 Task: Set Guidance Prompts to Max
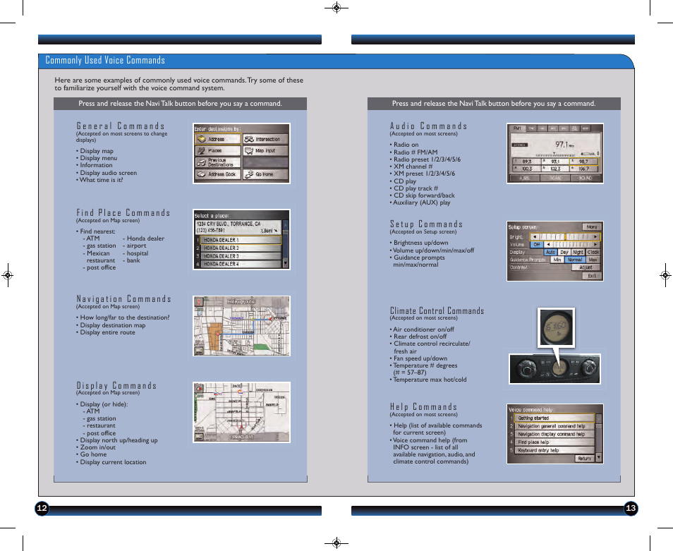coord(593,260)
